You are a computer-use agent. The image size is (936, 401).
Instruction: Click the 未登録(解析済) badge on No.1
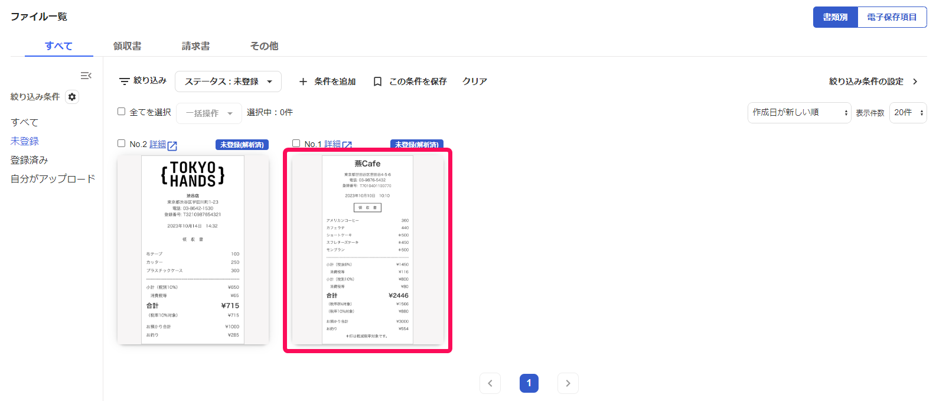(x=417, y=144)
